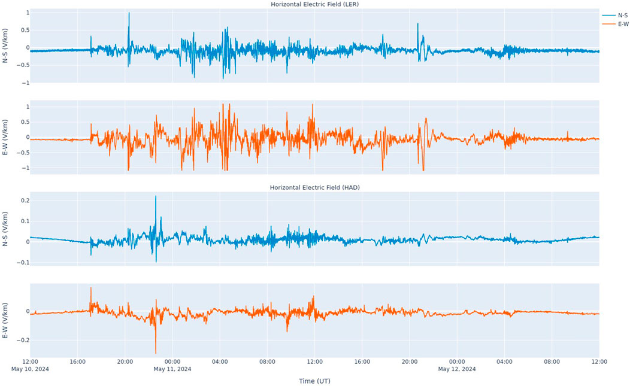Click the tallest blue spike in the HAD N-S plot
The width and height of the screenshot is (630, 386).
(156, 197)
